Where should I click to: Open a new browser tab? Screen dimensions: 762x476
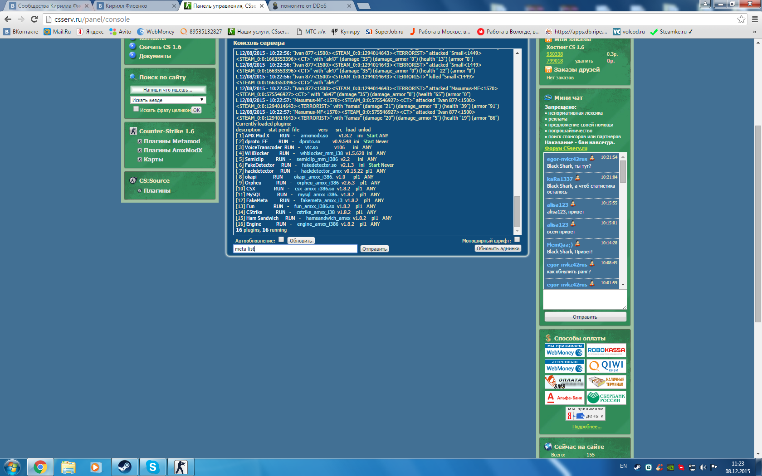[364, 6]
